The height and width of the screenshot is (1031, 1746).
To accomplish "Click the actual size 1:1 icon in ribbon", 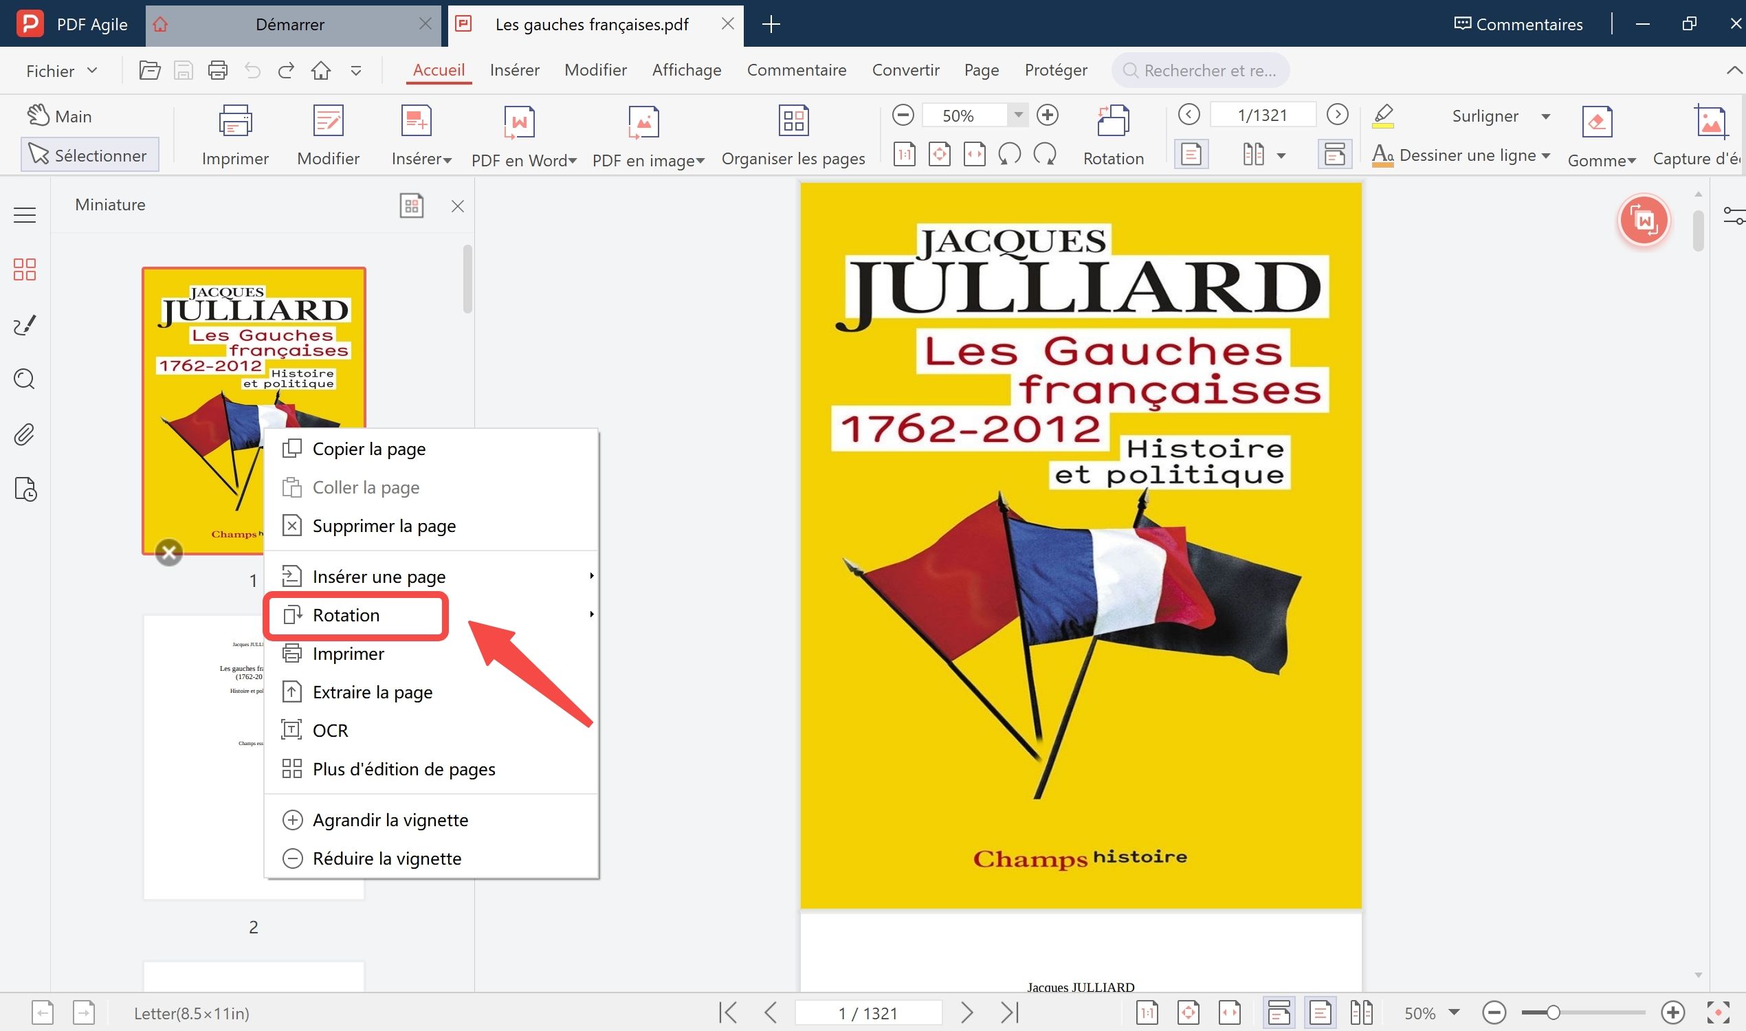I will pos(904,154).
